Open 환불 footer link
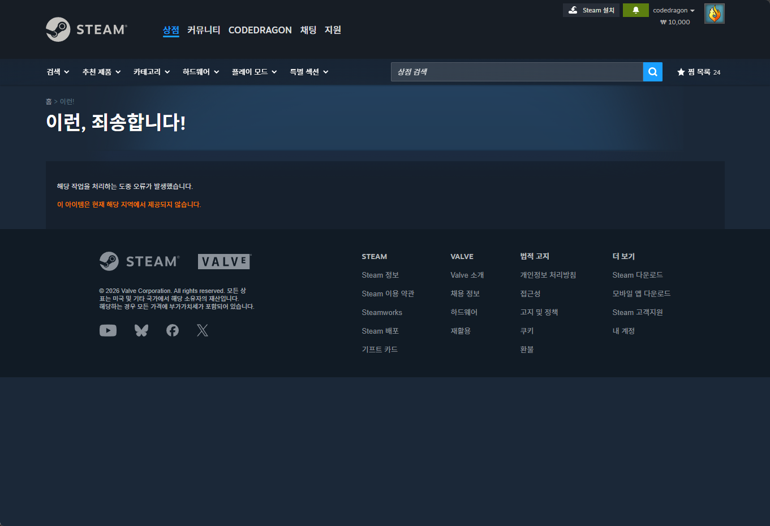 (527, 350)
